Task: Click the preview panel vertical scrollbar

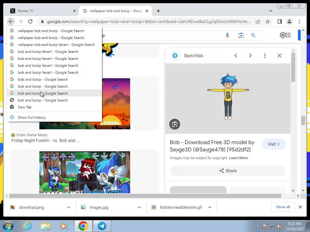Action: point(293,67)
